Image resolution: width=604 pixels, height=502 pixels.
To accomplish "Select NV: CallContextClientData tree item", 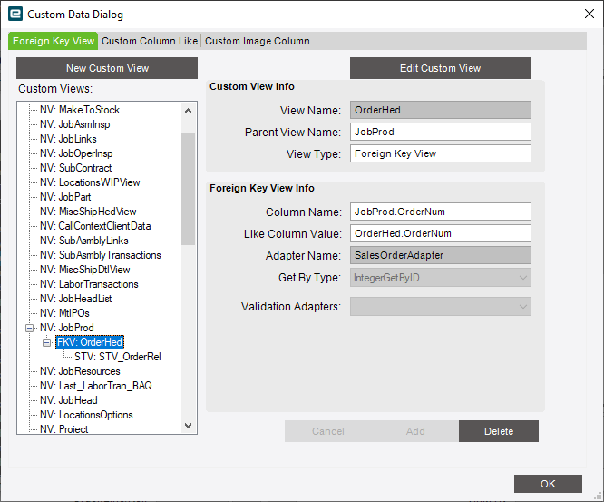I will coord(95,226).
